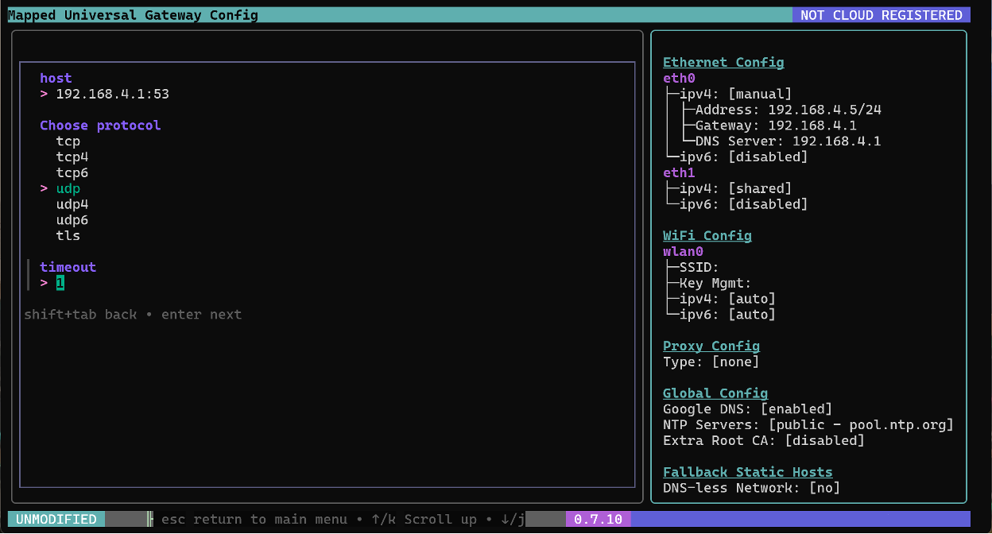The width and height of the screenshot is (992, 534).
Task: Click the Ethernet Config heading
Action: click(x=723, y=63)
